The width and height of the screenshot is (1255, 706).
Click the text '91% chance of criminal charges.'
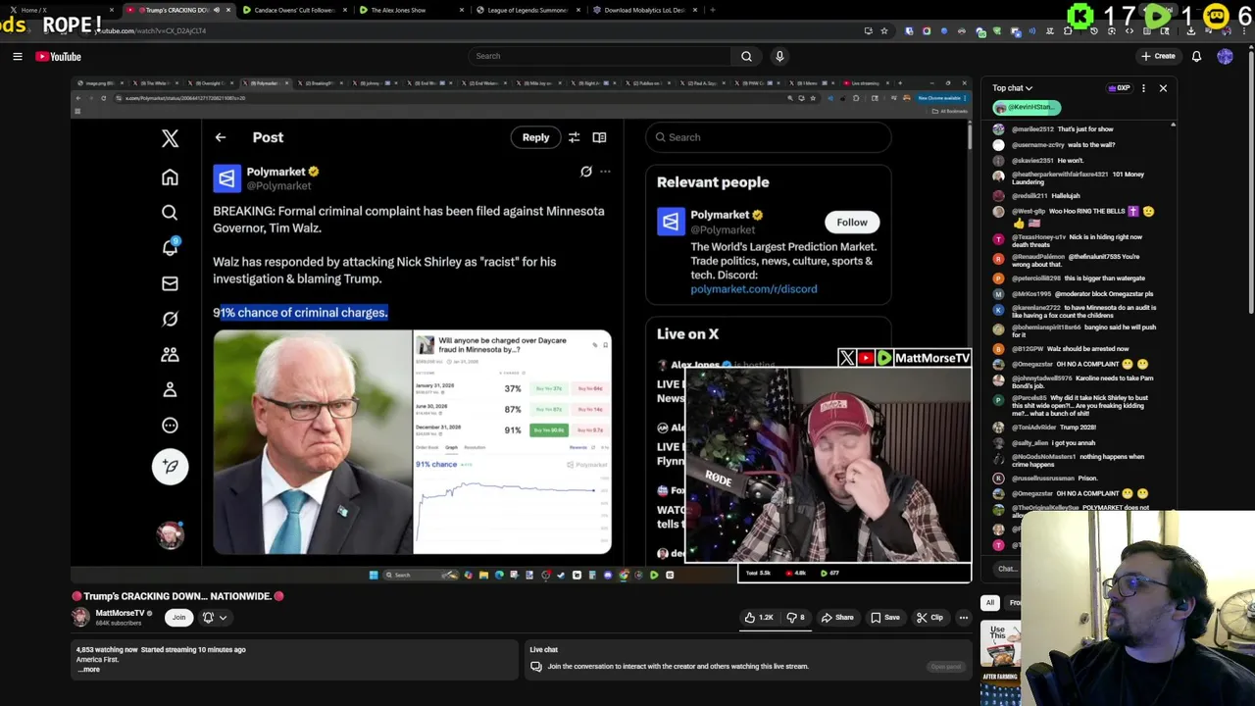pyautogui.click(x=300, y=312)
